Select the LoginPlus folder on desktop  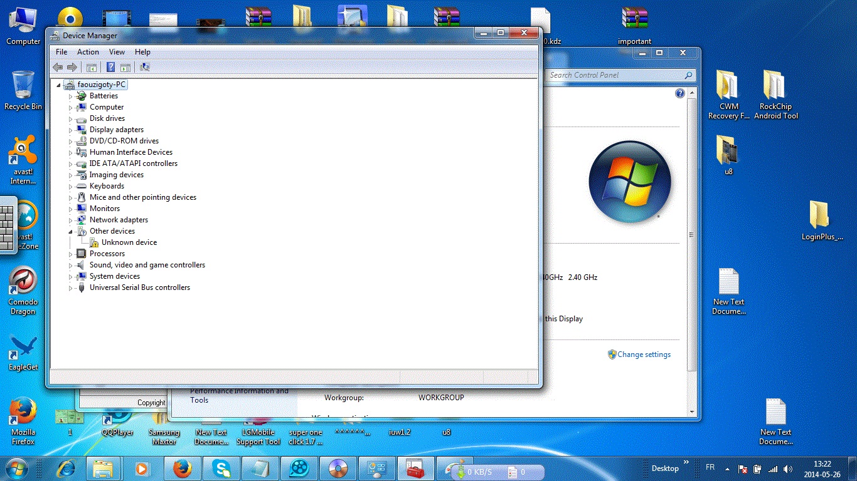pos(822,220)
